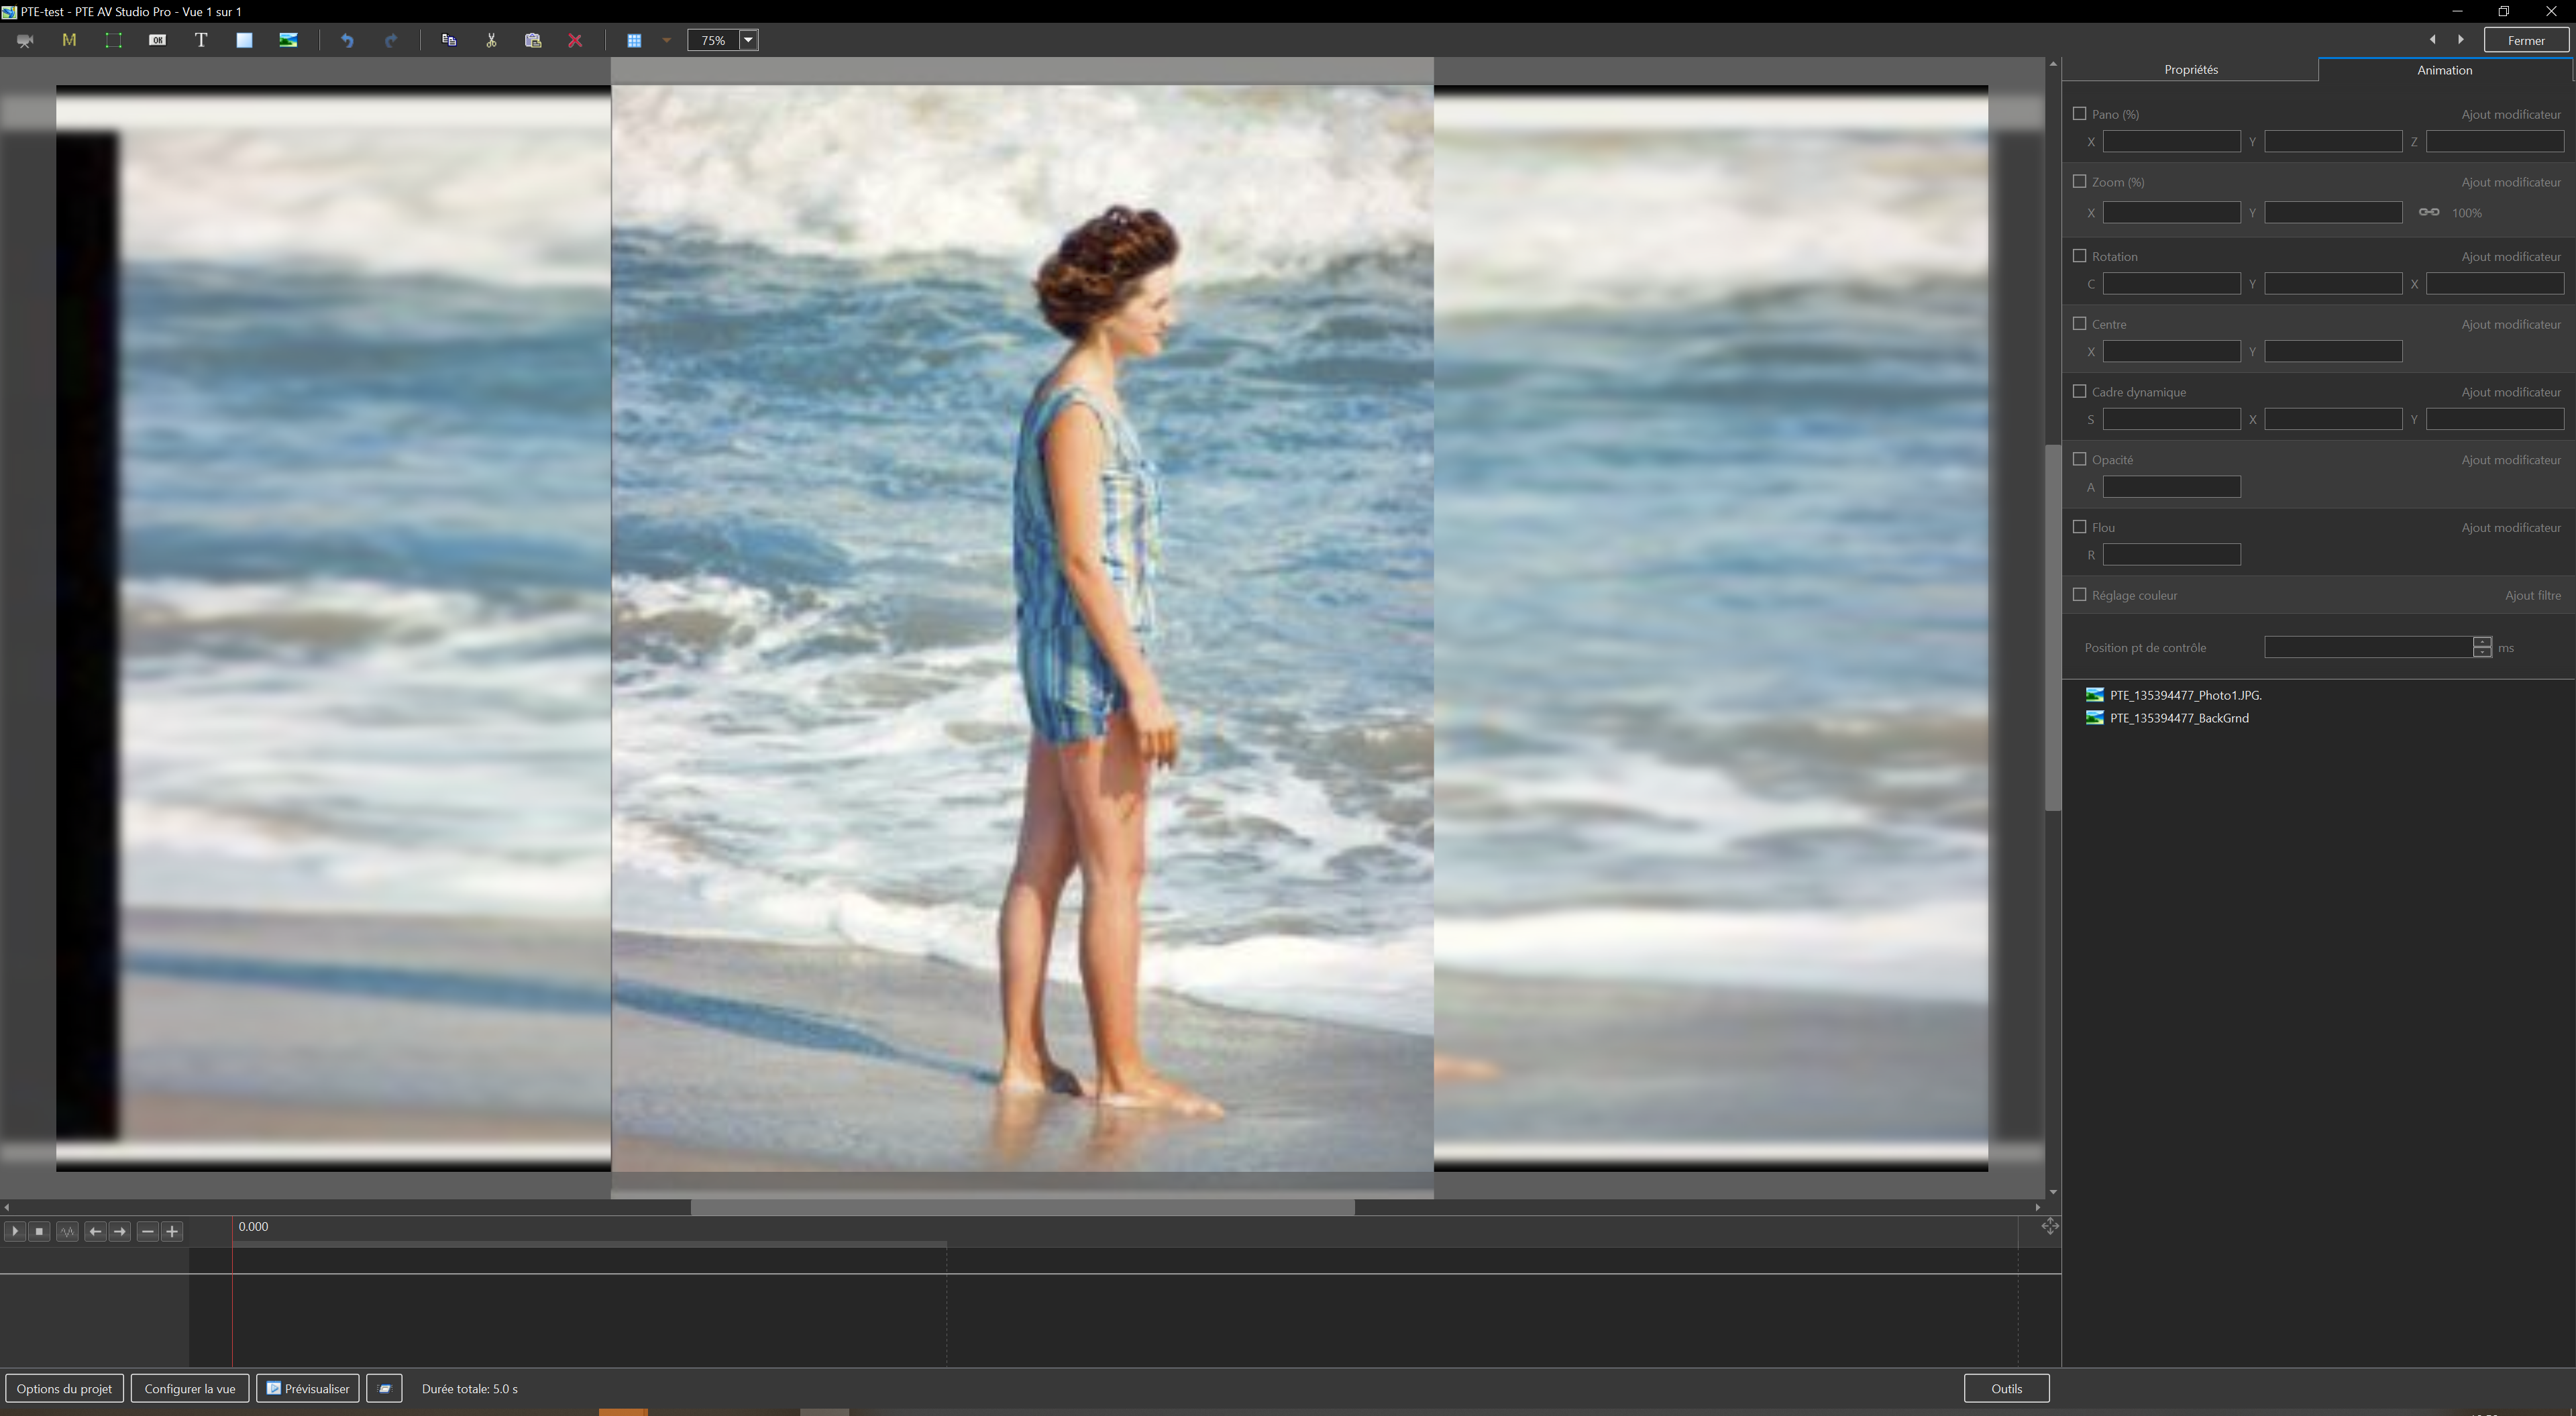The height and width of the screenshot is (1416, 2576).
Task: Go to next slide arrow
Action: [x=2461, y=40]
